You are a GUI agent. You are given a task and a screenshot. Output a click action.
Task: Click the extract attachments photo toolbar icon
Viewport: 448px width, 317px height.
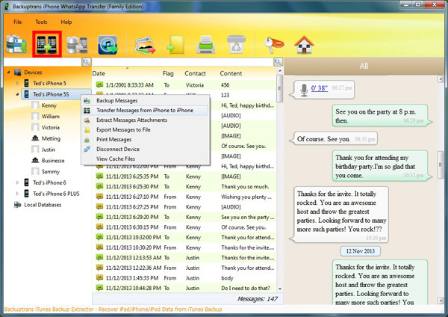145,45
